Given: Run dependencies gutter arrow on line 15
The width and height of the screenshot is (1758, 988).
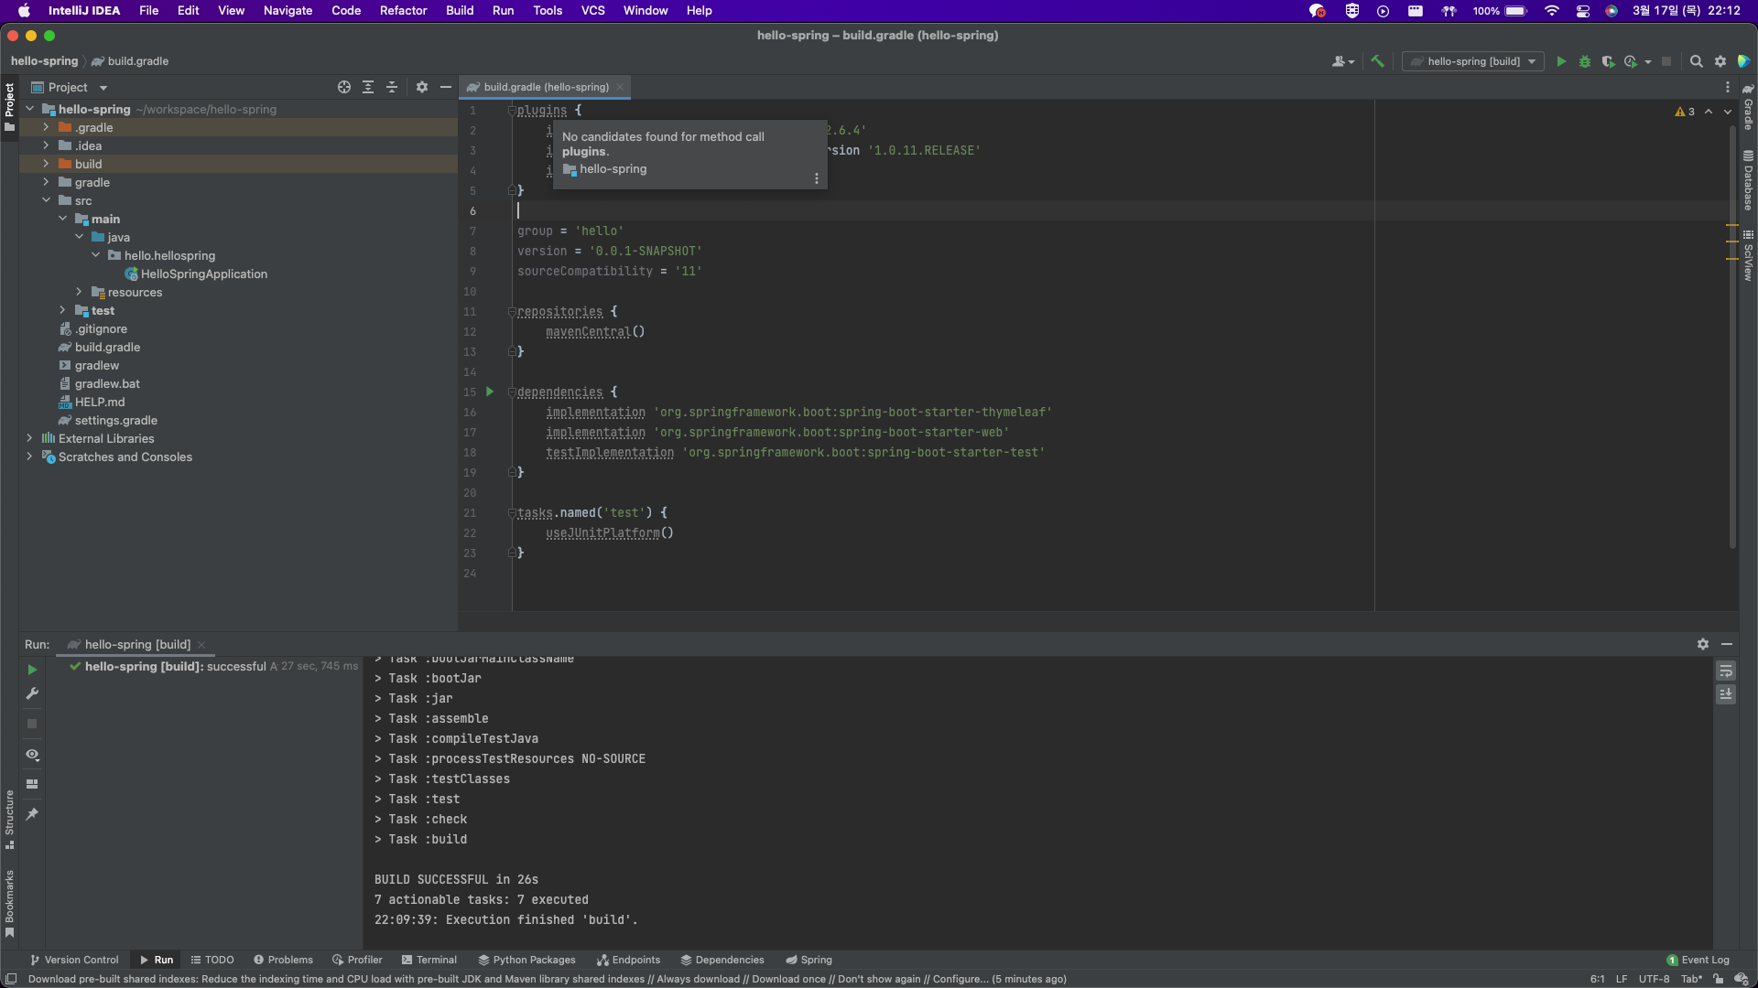Looking at the screenshot, I should pos(490,392).
